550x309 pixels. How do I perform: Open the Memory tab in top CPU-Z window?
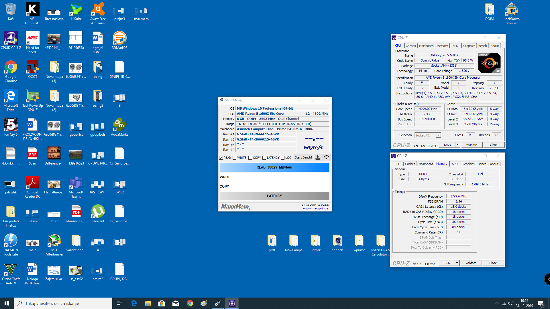[442, 46]
